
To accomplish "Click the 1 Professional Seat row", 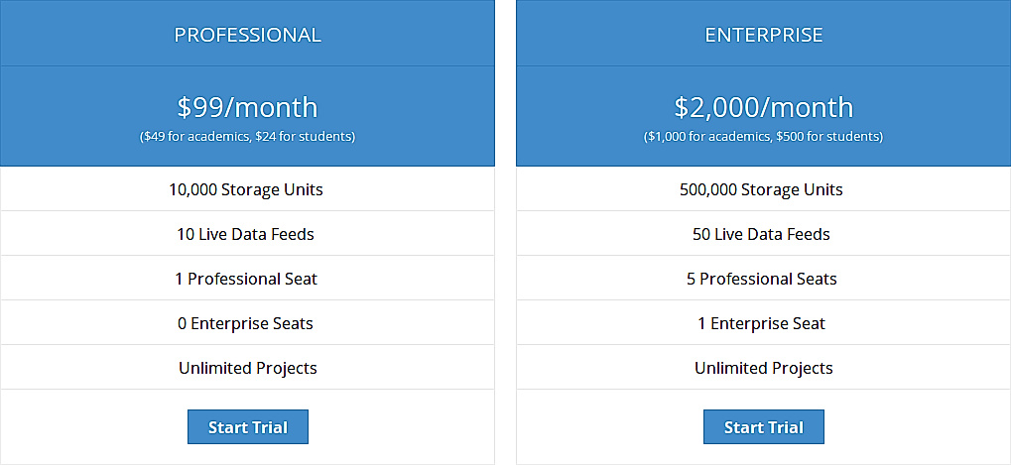I will coord(247,279).
